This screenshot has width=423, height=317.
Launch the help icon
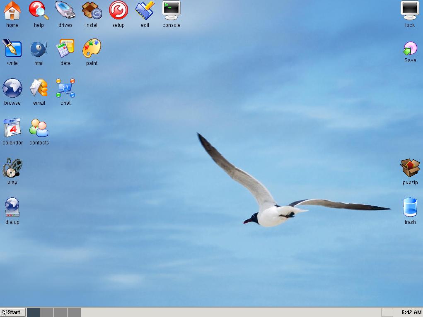point(39,10)
